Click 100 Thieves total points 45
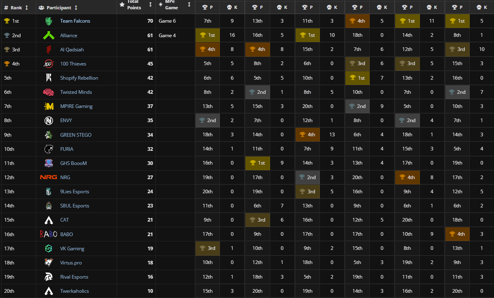The height and width of the screenshot is (298, 494). 150,64
